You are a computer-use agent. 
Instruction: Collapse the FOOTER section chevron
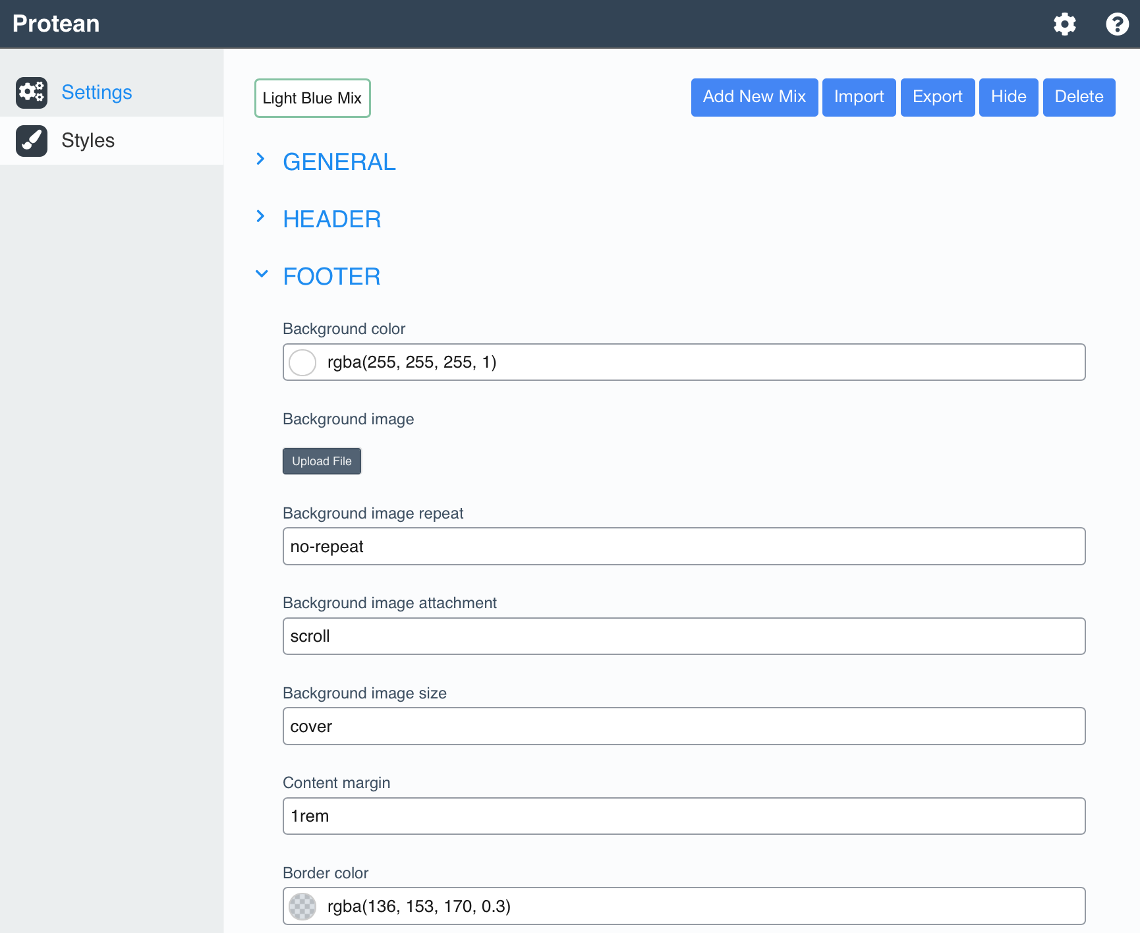(x=262, y=274)
